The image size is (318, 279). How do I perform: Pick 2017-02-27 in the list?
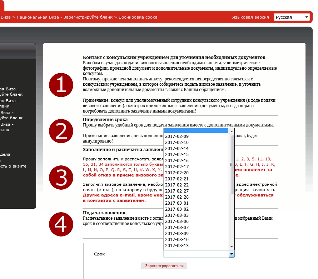196,191
